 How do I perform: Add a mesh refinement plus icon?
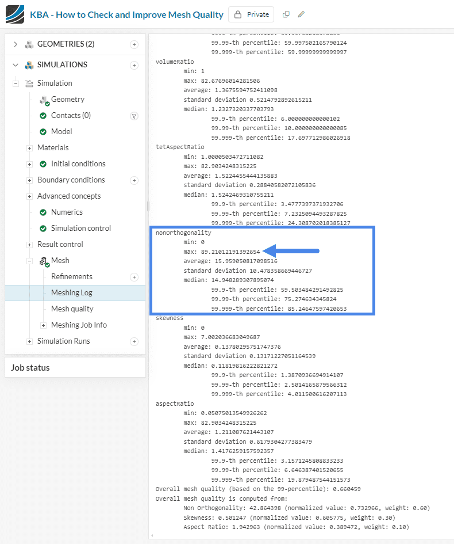pos(134,277)
